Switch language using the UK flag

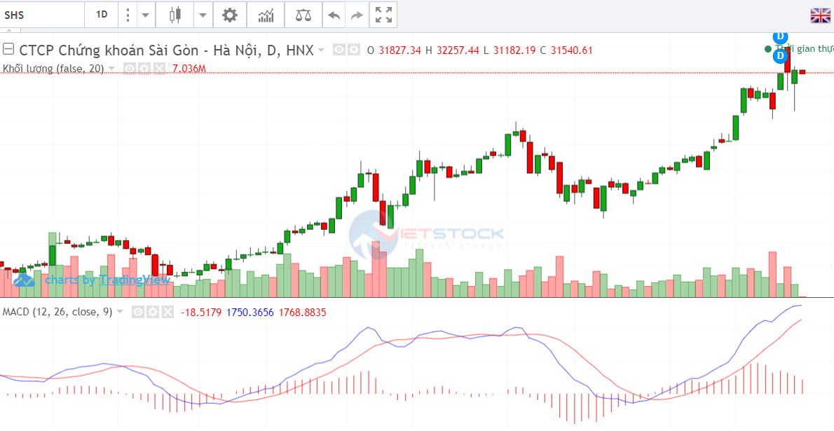[x=819, y=15]
